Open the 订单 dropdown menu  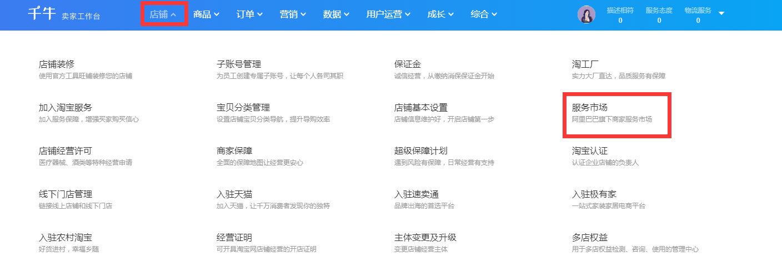249,14
